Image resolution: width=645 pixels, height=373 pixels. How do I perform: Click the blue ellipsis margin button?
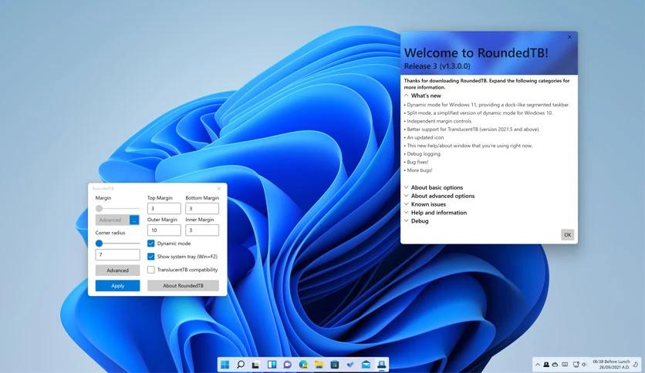click(x=134, y=220)
